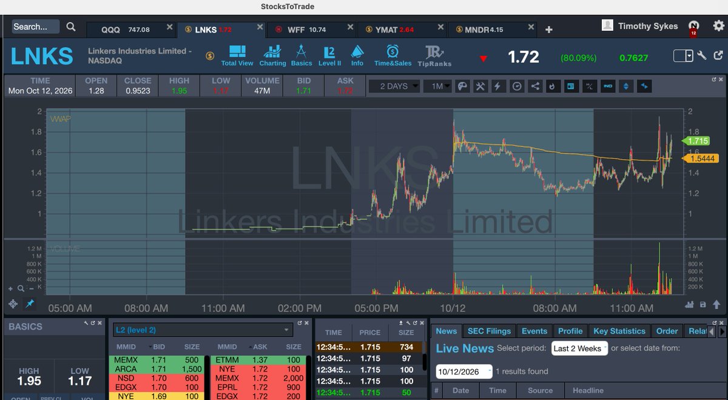Close the QQQ tab

tap(169, 27)
